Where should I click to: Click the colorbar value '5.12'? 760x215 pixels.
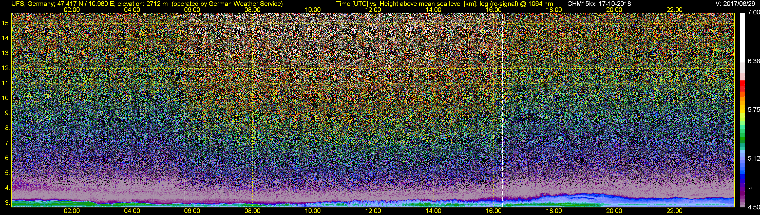[754, 158]
